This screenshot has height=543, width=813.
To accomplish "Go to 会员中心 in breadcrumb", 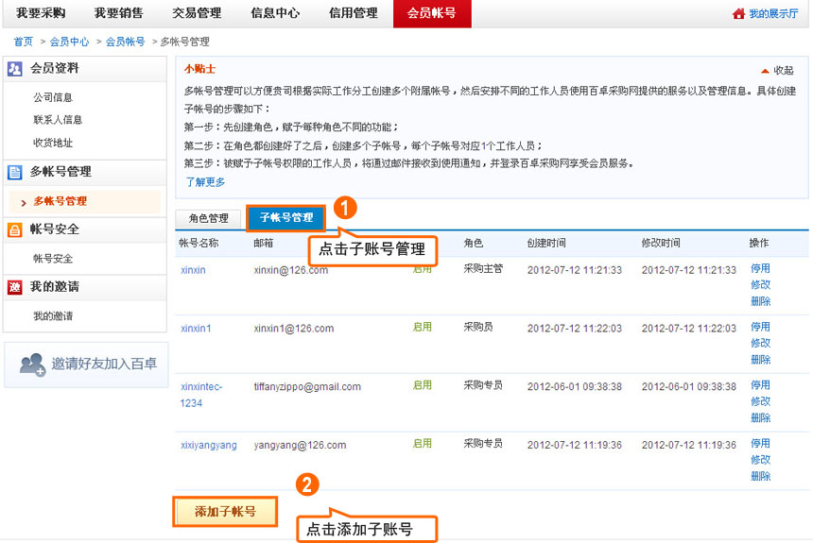I will (x=70, y=42).
